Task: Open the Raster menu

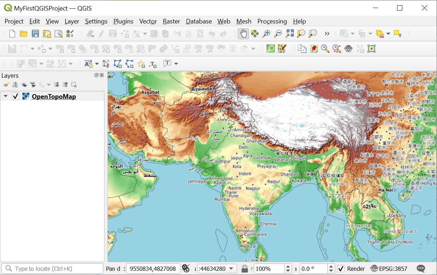Action: pos(171,21)
